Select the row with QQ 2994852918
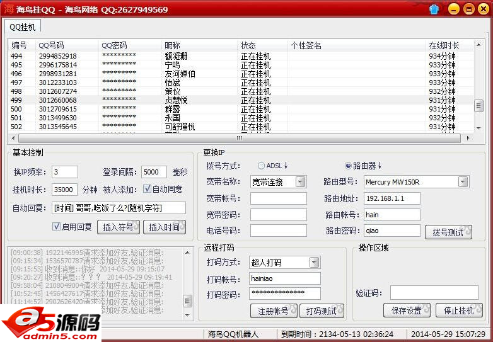 (241, 56)
